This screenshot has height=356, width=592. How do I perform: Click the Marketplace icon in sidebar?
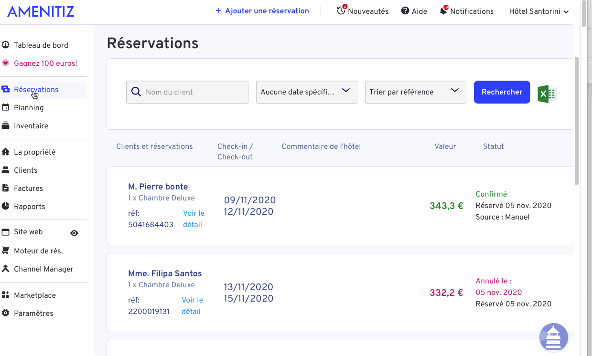point(6,295)
